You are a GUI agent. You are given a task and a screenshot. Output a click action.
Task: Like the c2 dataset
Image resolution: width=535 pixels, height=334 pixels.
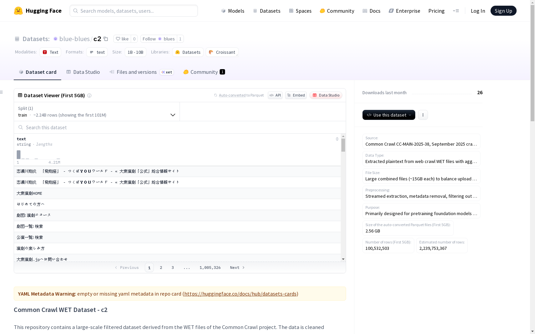(x=122, y=39)
